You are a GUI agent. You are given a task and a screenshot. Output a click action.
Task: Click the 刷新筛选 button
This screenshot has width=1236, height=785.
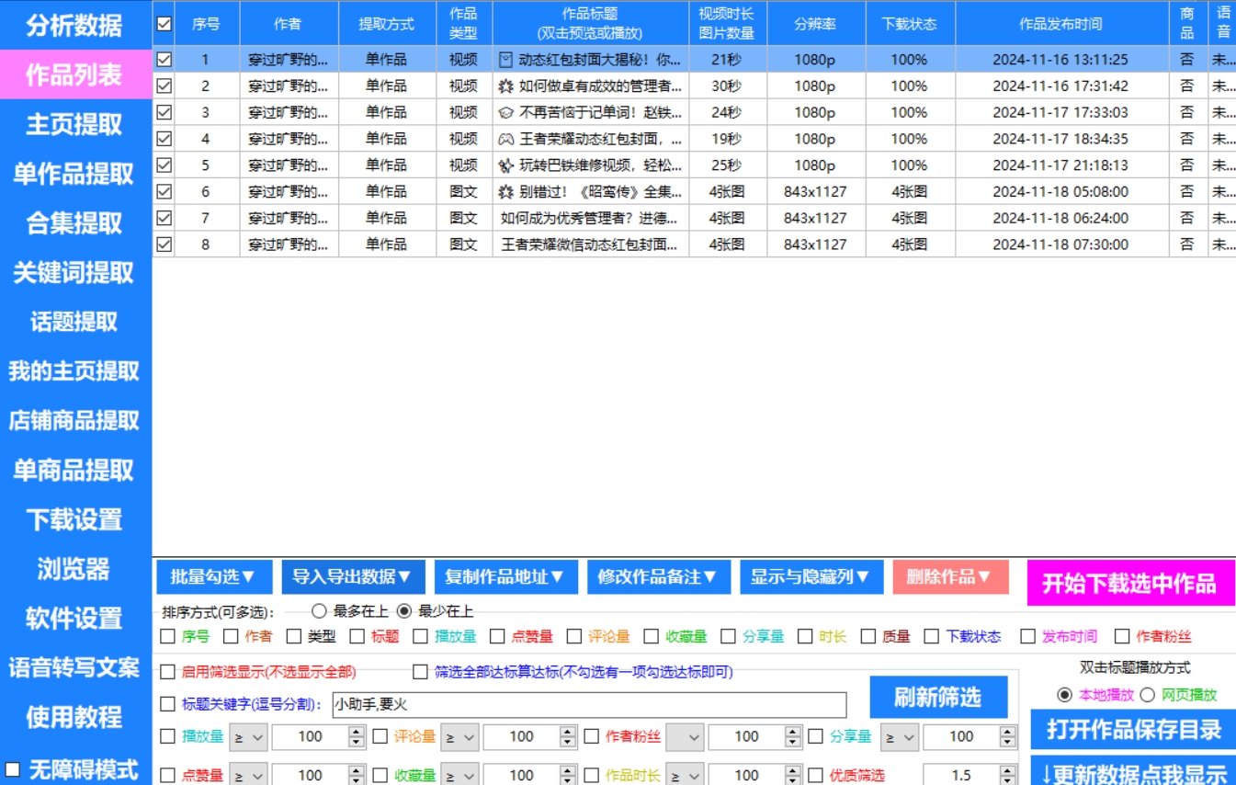[x=939, y=696]
